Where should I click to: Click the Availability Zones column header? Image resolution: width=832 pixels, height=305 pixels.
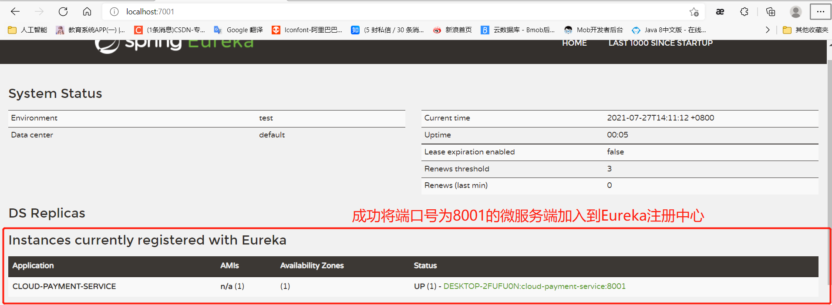tap(312, 265)
